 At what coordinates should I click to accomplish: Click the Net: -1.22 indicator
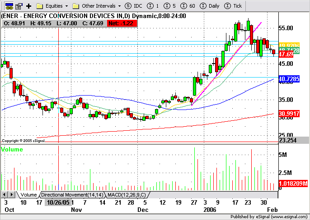pos(122,23)
